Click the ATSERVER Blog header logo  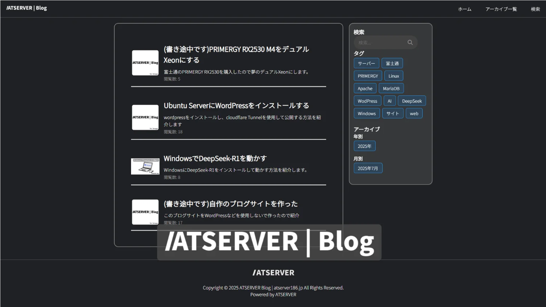pyautogui.click(x=27, y=8)
